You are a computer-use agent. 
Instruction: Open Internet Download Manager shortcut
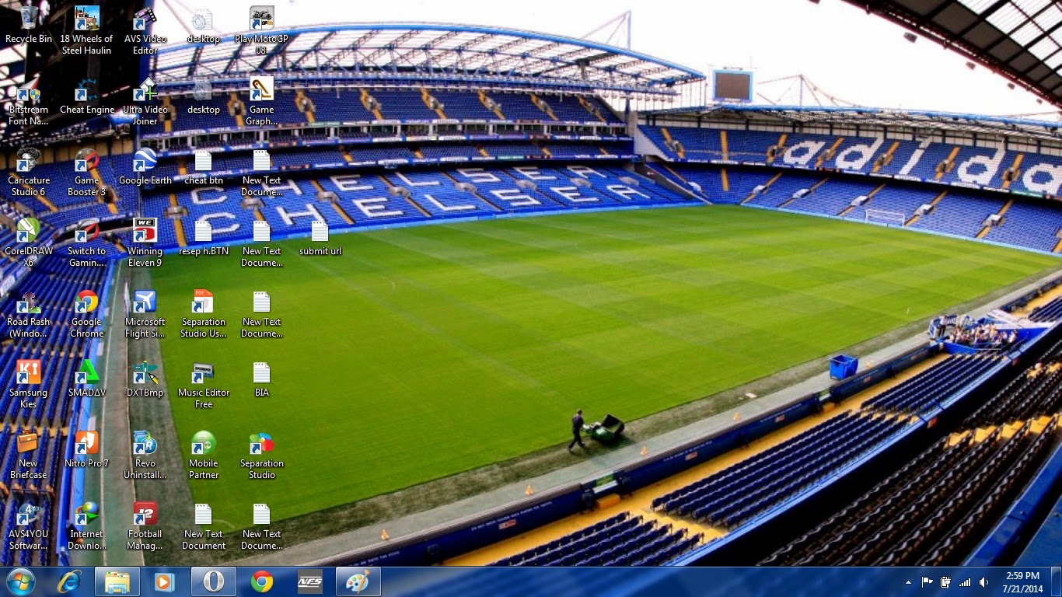[x=87, y=525]
